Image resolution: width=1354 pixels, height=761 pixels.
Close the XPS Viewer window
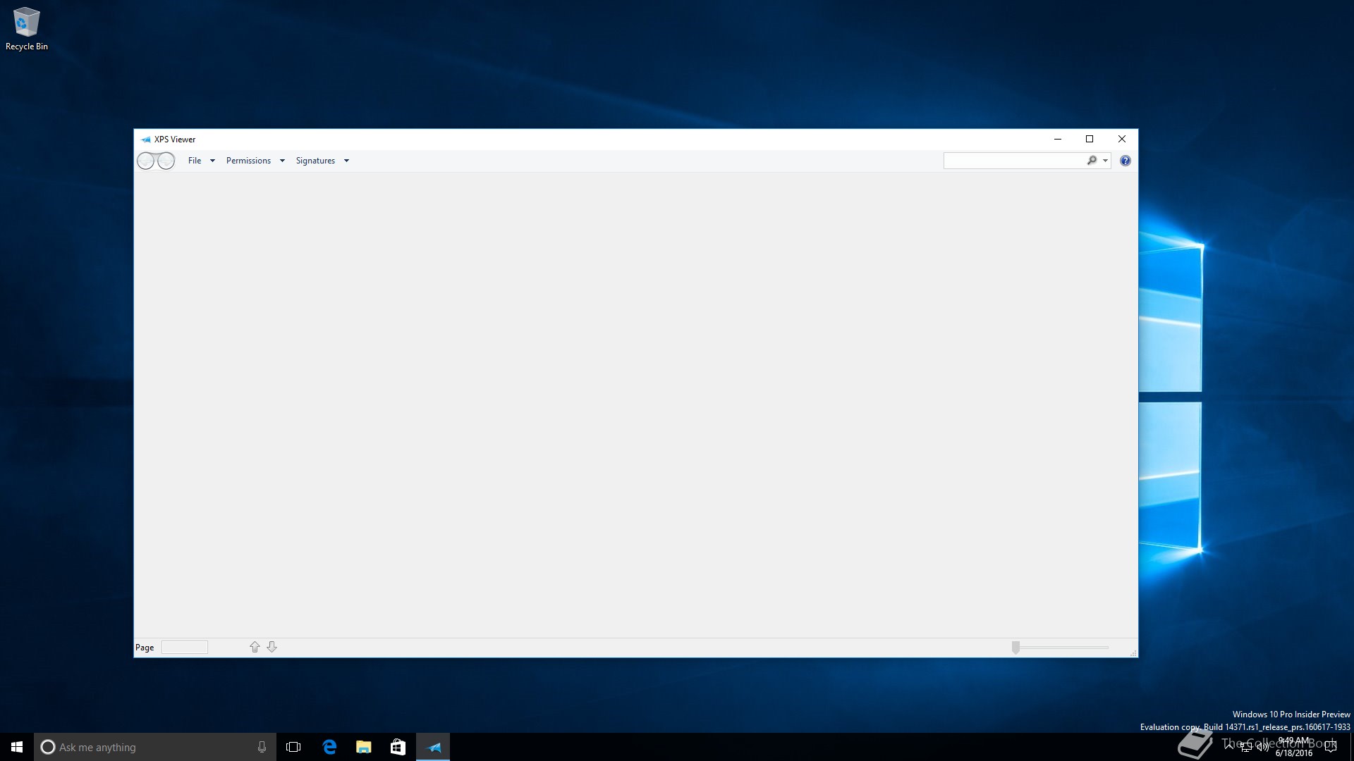(1122, 139)
